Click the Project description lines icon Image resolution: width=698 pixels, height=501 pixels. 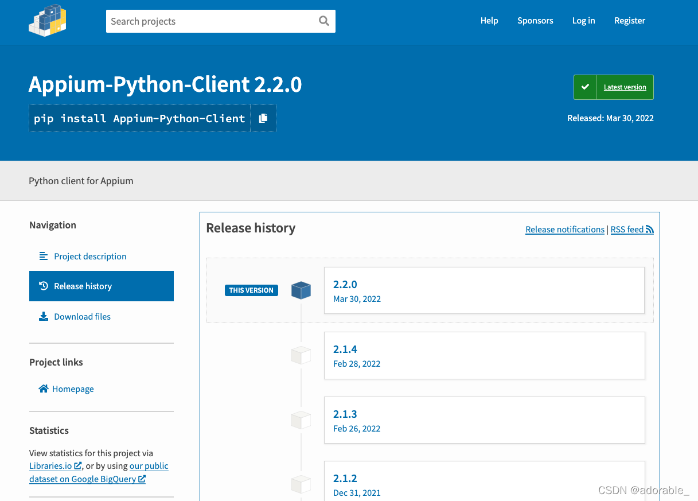[44, 256]
